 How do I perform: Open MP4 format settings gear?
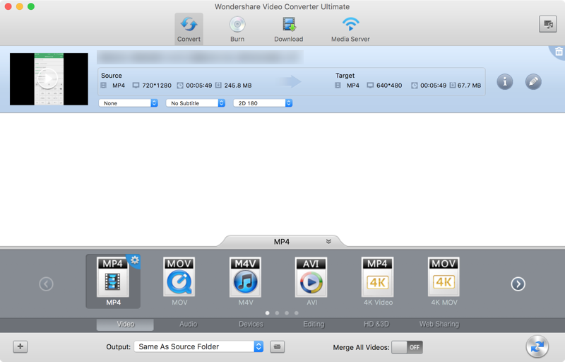(x=135, y=260)
